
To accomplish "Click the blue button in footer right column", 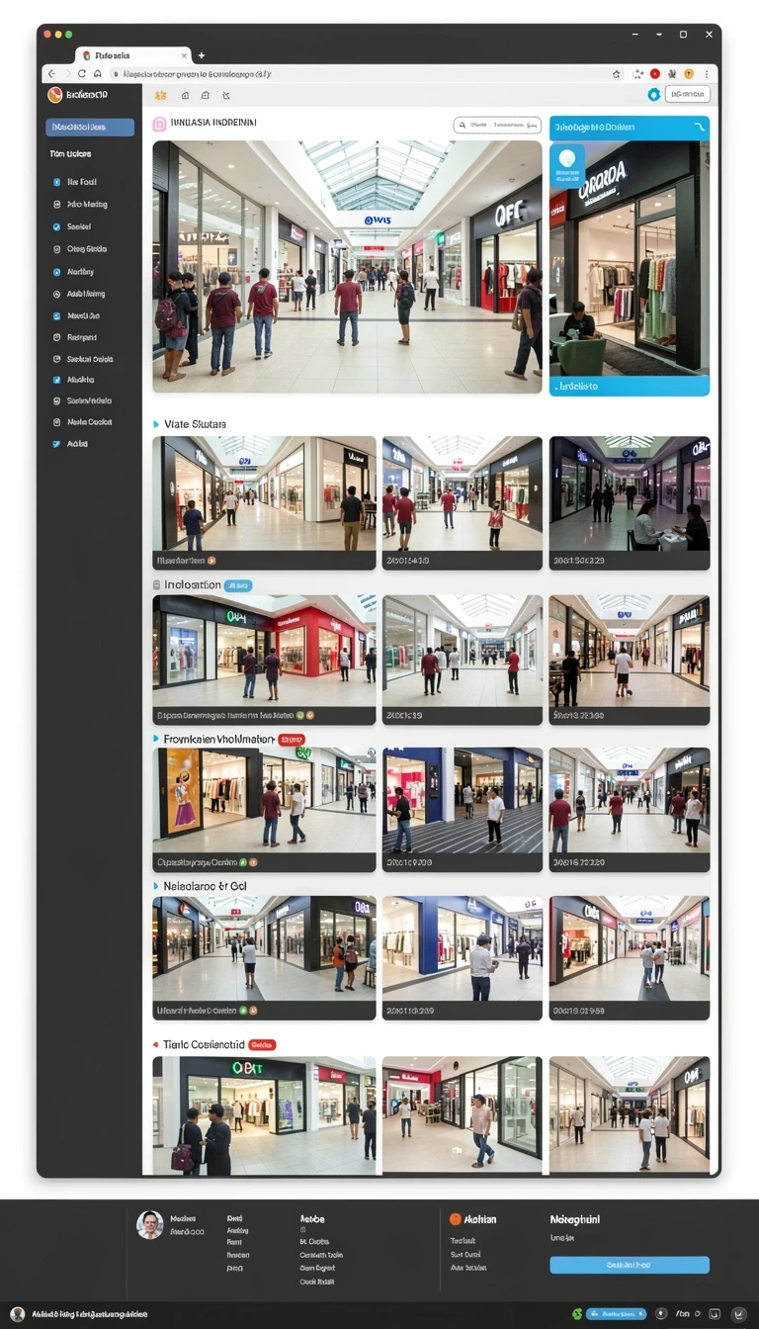I will [630, 1265].
